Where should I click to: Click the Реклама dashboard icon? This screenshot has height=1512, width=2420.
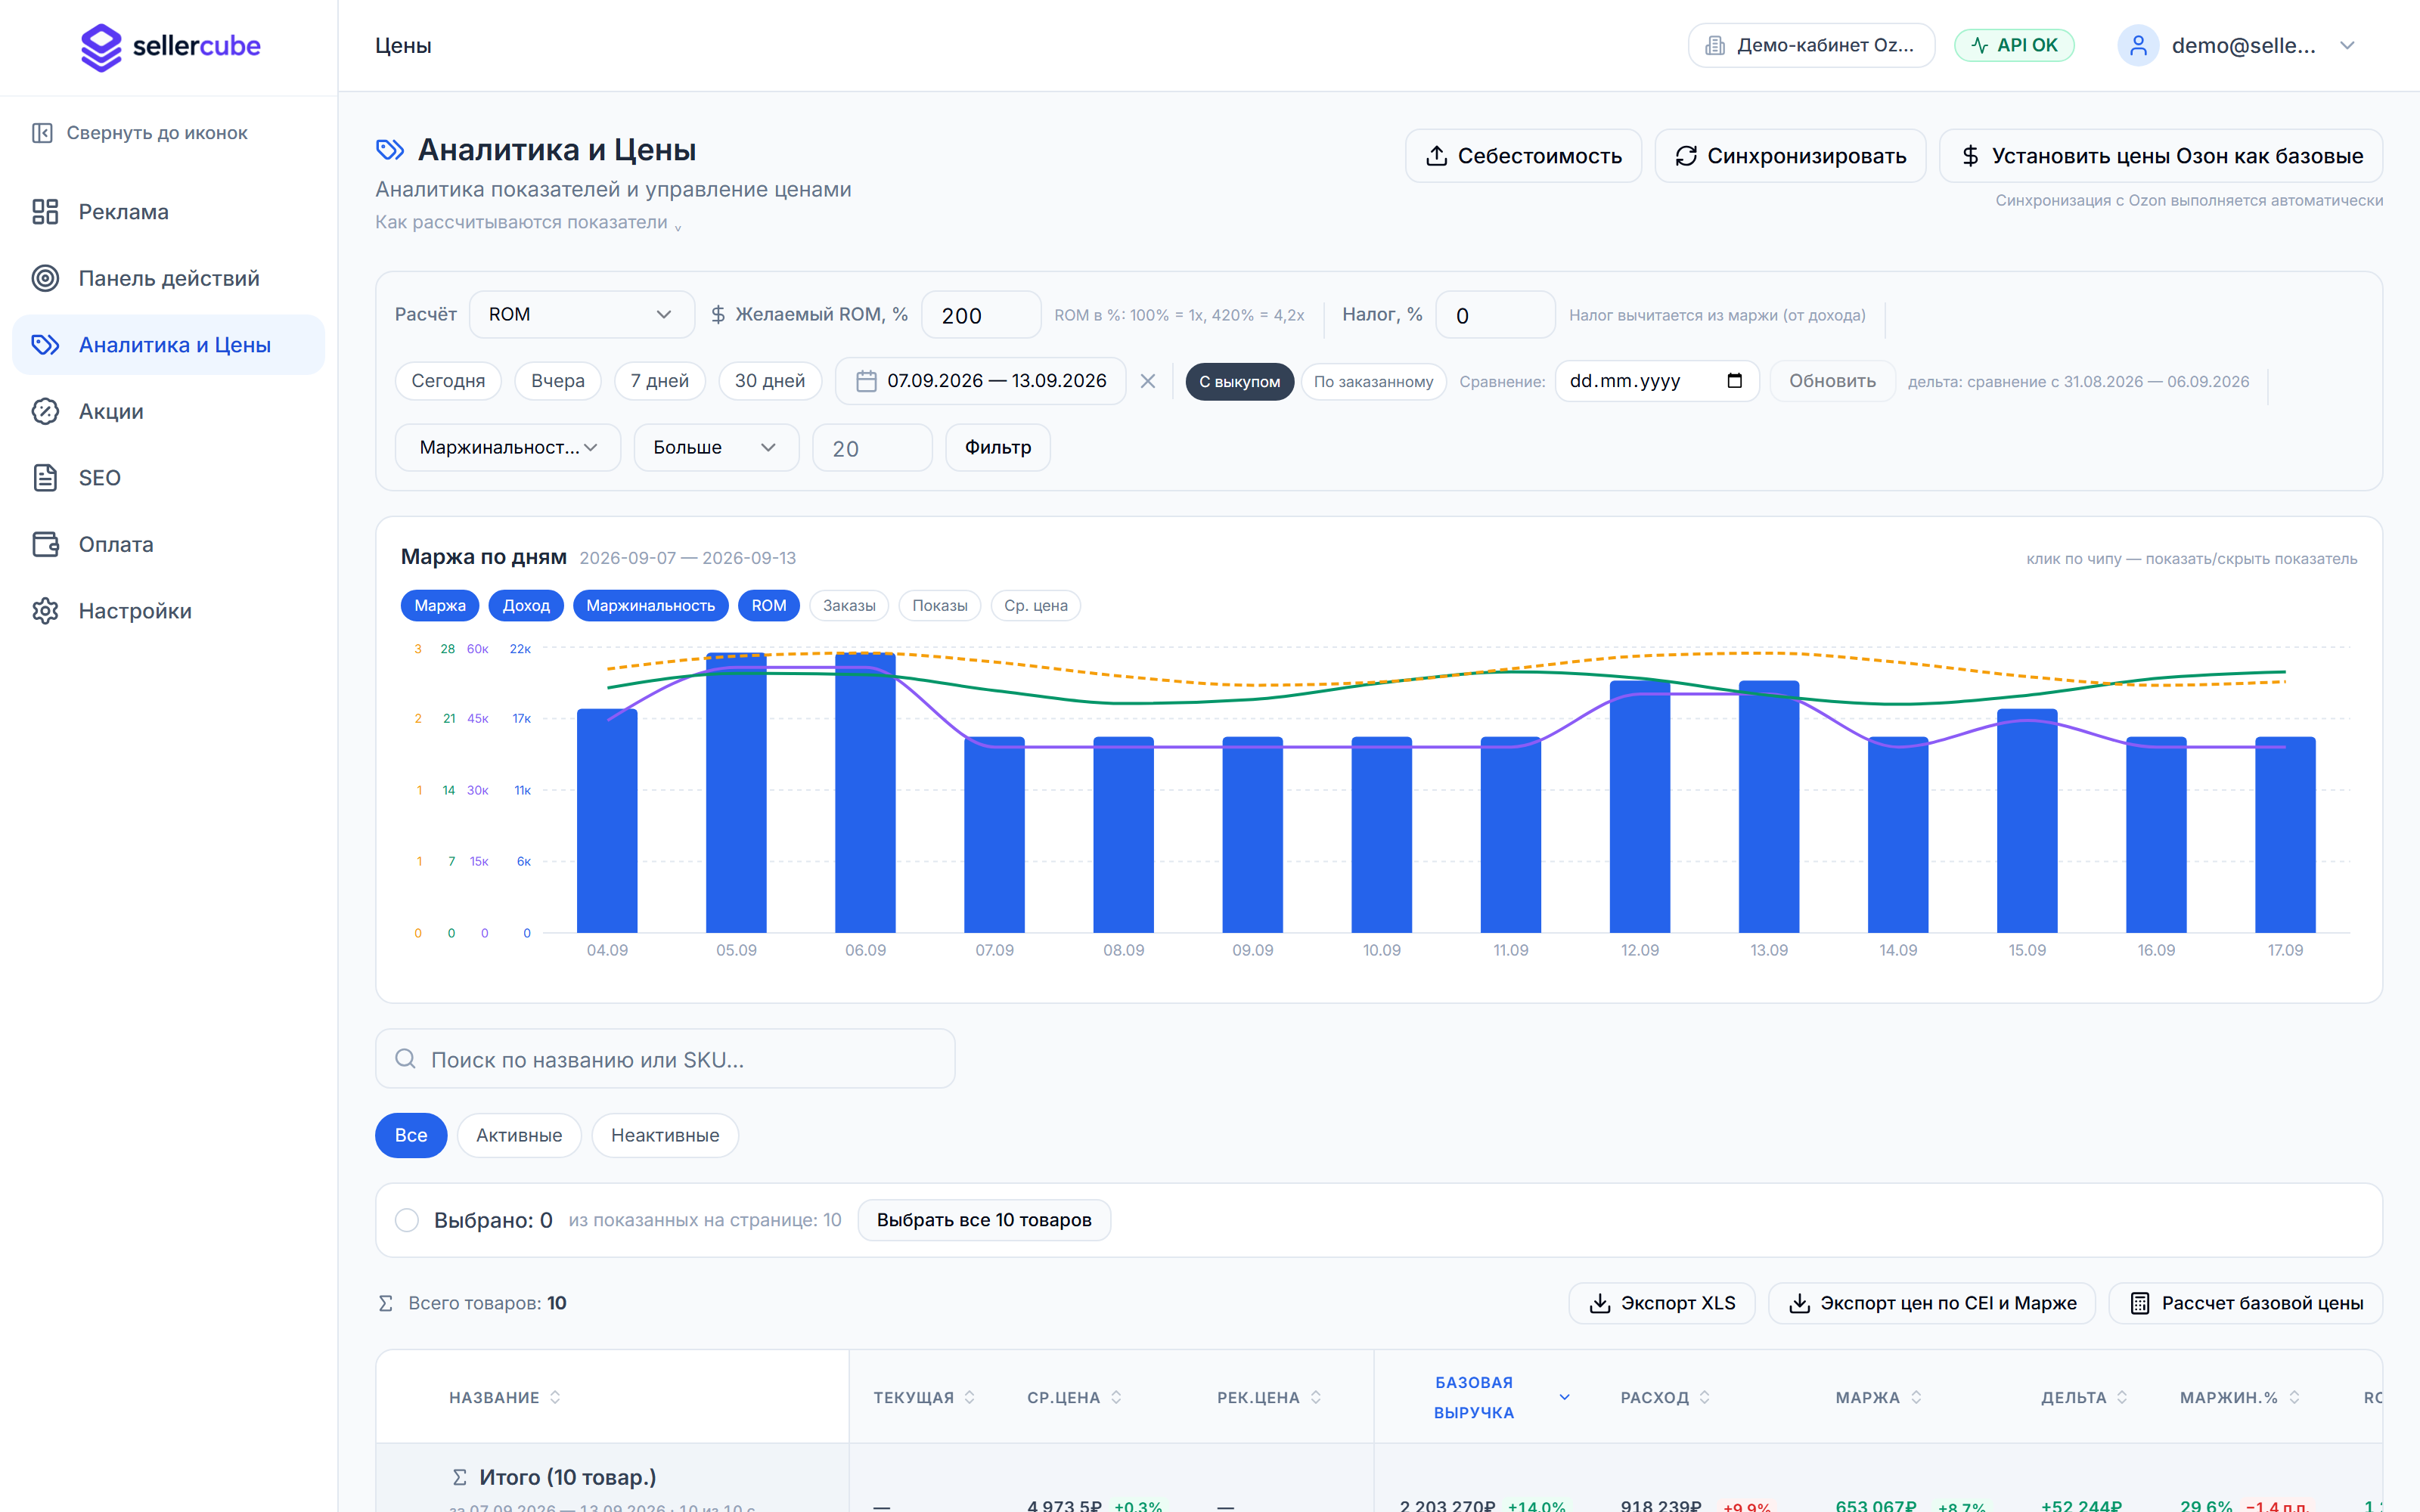45,212
